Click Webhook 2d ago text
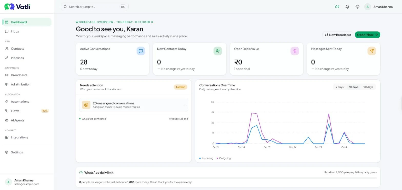 178,119
